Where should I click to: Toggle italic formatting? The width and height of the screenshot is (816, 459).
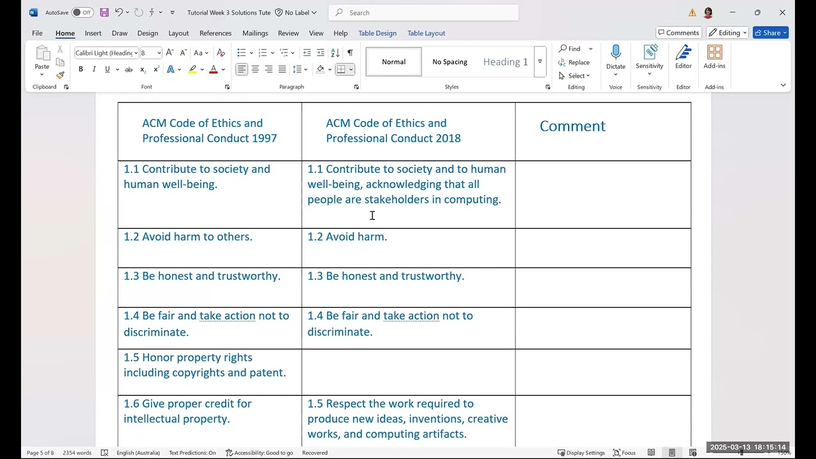pyautogui.click(x=94, y=69)
